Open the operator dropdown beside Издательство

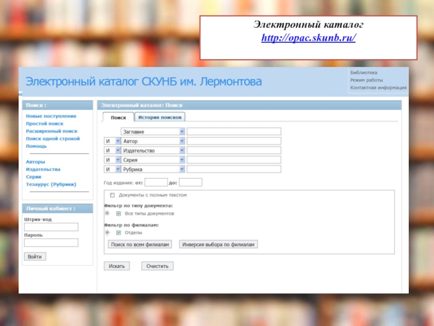pos(118,151)
